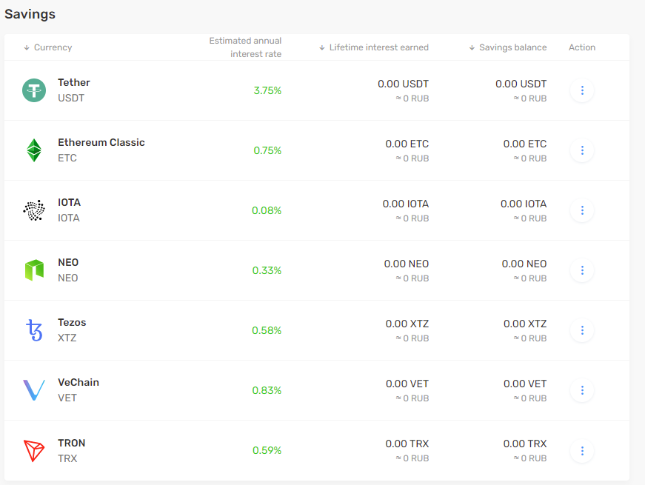Screen dimensions: 645x485
Task: Open the action menu for Tether
Action: click(x=582, y=90)
